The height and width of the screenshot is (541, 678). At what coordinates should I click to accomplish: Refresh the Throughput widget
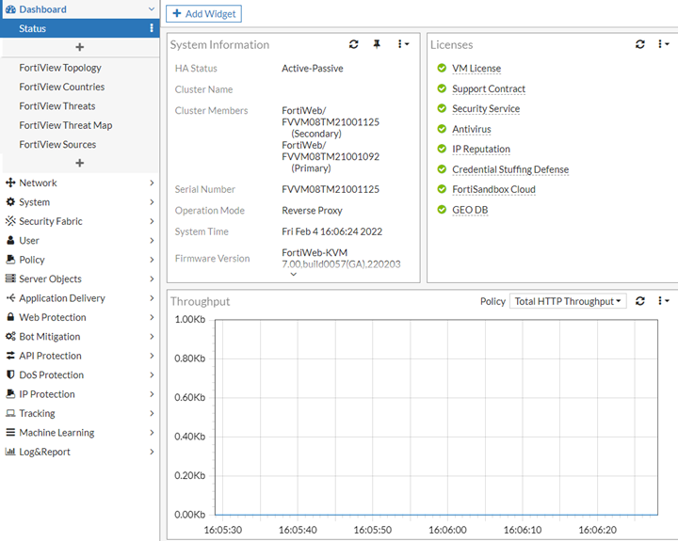(x=640, y=301)
